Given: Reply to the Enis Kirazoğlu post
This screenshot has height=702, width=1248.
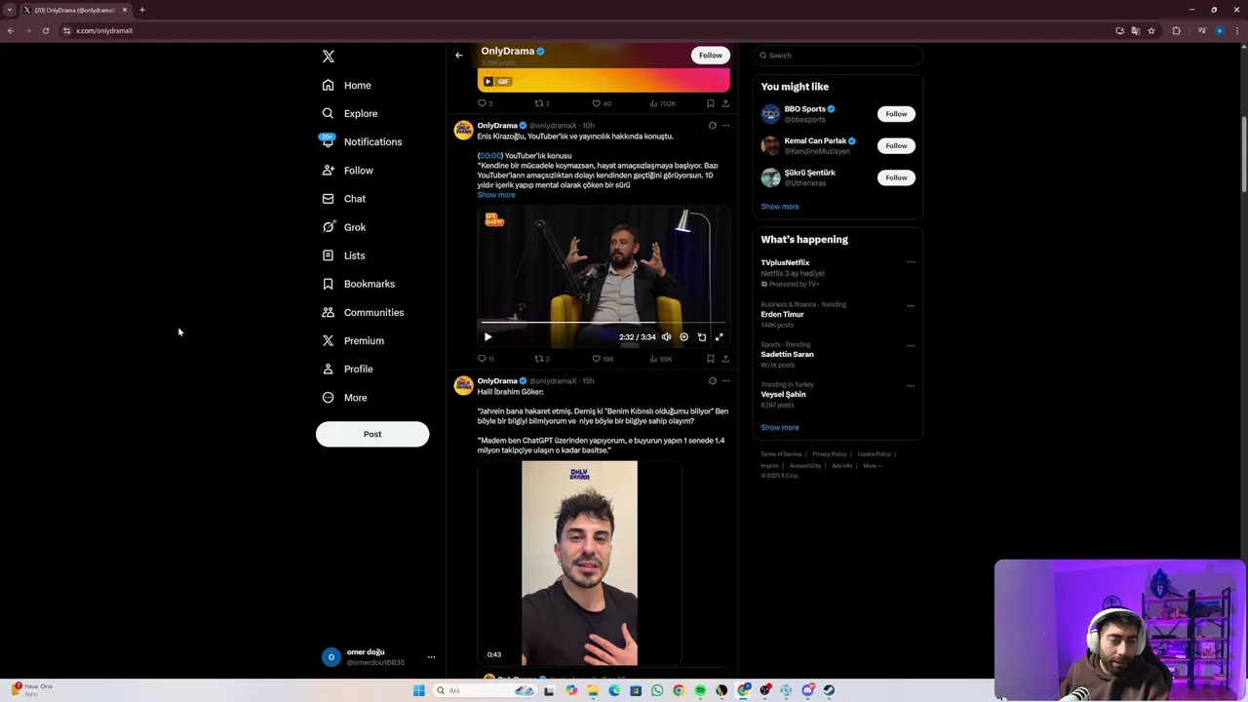Looking at the screenshot, I should coord(482,359).
